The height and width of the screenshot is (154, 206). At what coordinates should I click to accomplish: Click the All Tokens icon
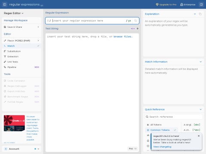click(x=148, y=124)
